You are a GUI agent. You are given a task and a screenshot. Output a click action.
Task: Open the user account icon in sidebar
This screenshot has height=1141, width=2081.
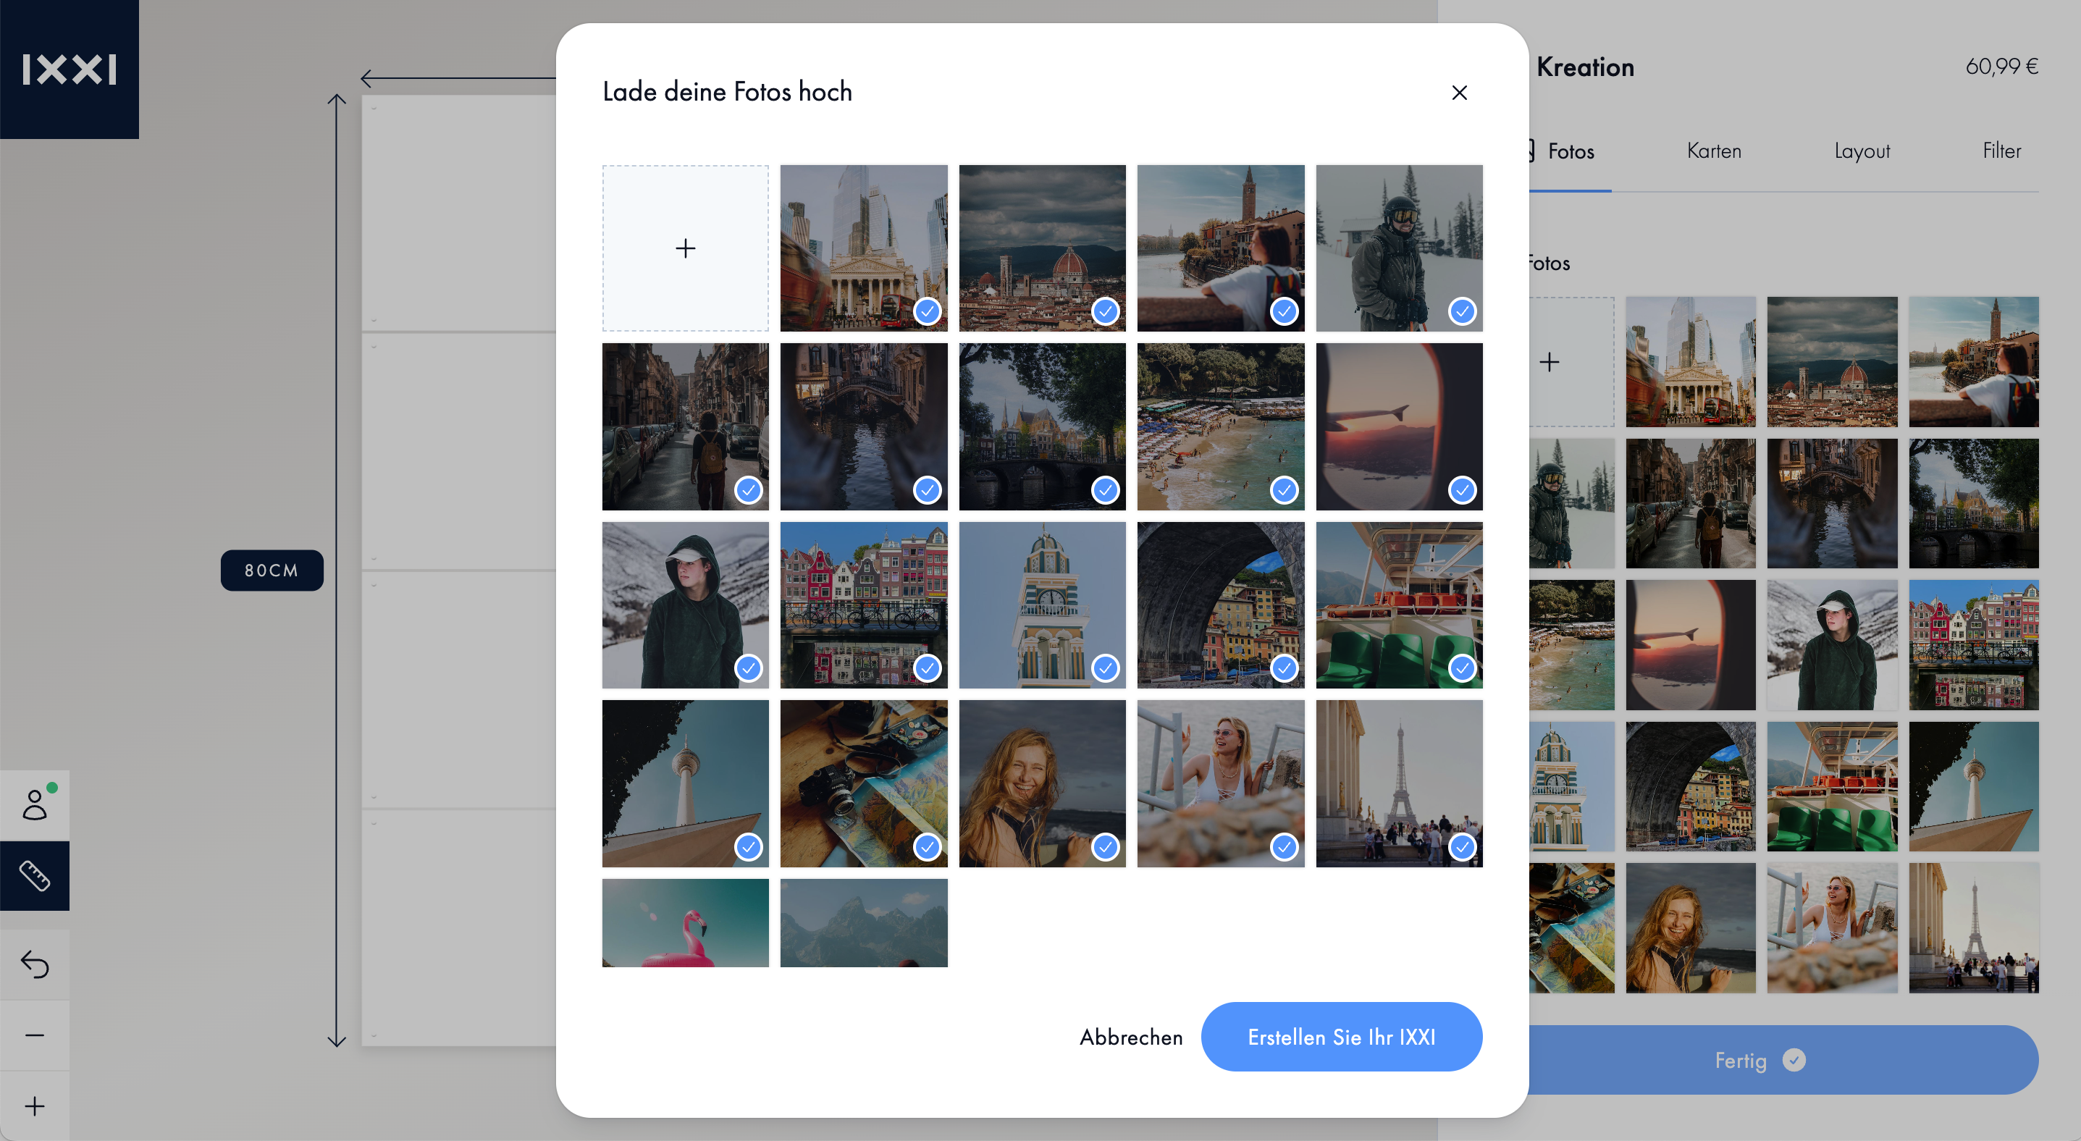[x=35, y=804]
